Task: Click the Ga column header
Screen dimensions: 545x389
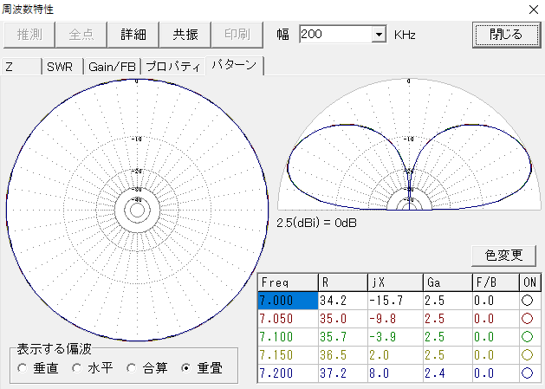Action: click(x=448, y=282)
